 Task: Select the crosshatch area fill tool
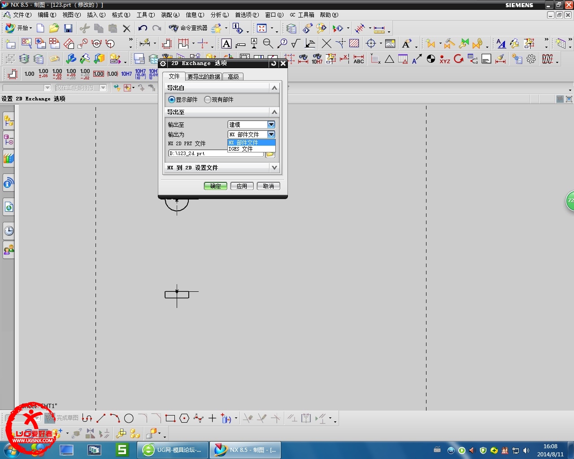(354, 43)
